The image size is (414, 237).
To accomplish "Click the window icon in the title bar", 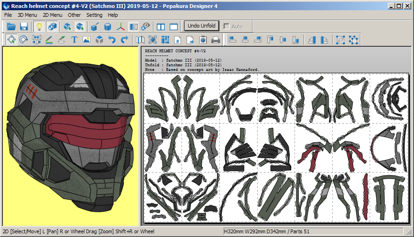I will point(7,6).
